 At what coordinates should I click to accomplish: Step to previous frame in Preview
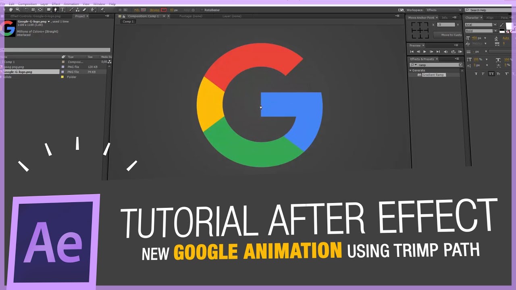pos(418,52)
